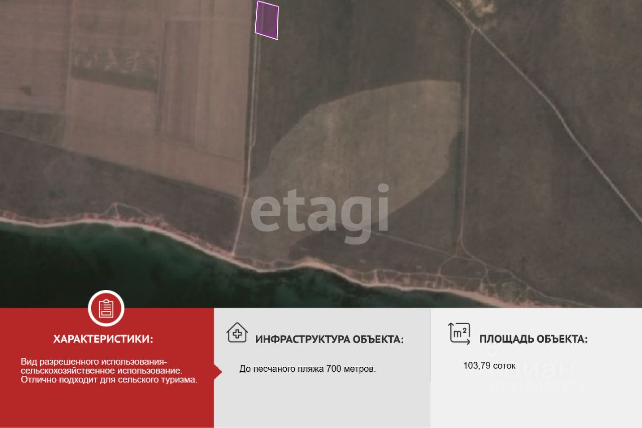Click the etagi watermark logo
This screenshot has width=642, height=428.
(320, 212)
